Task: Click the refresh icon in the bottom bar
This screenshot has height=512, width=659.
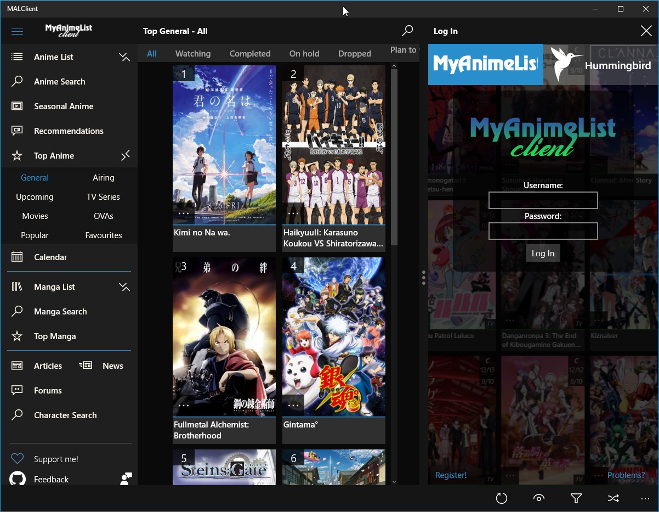Action: [x=501, y=498]
